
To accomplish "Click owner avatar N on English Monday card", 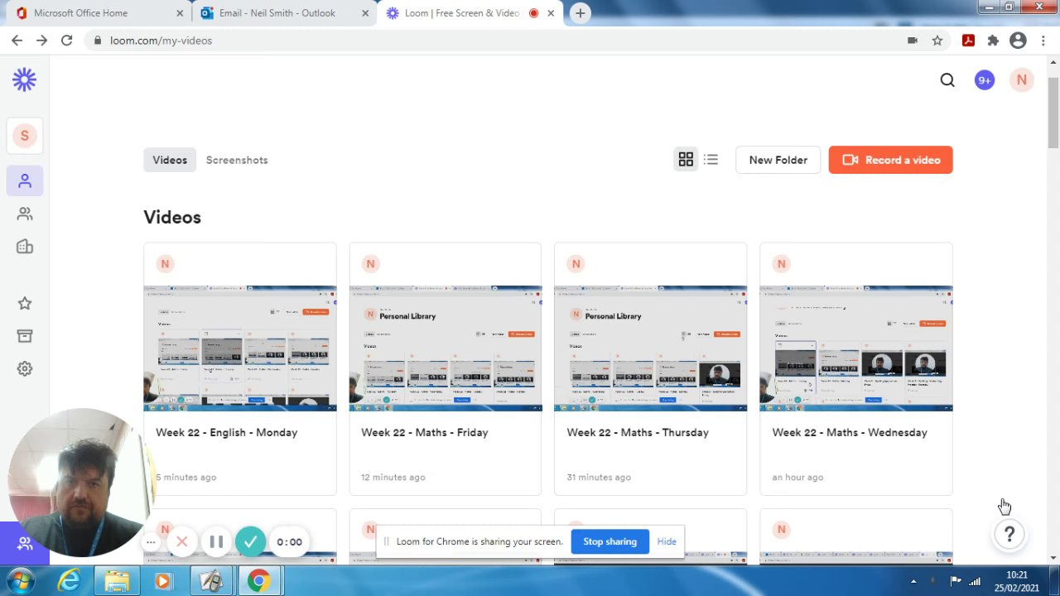I will point(165,264).
